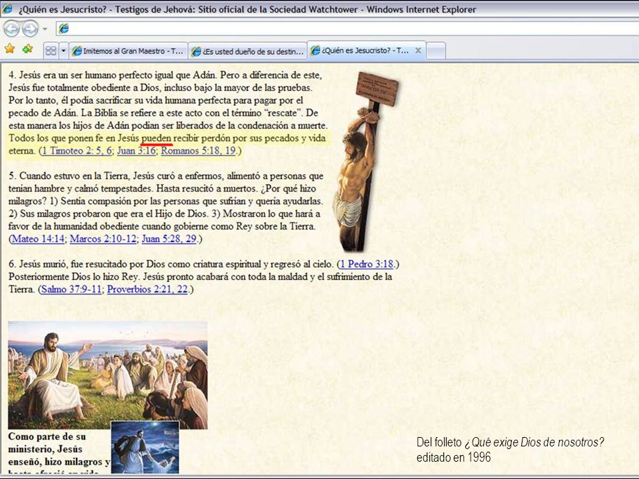Click the image of Jesus walking on water
This screenshot has width=639, height=479.
click(145, 447)
